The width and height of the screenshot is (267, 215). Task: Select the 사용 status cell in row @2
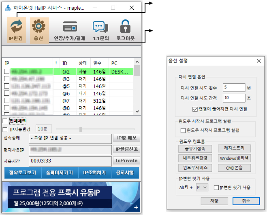pyautogui.click(x=83, y=72)
